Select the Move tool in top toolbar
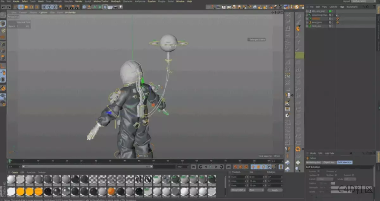The width and height of the screenshot is (380, 201). (x=21, y=7)
